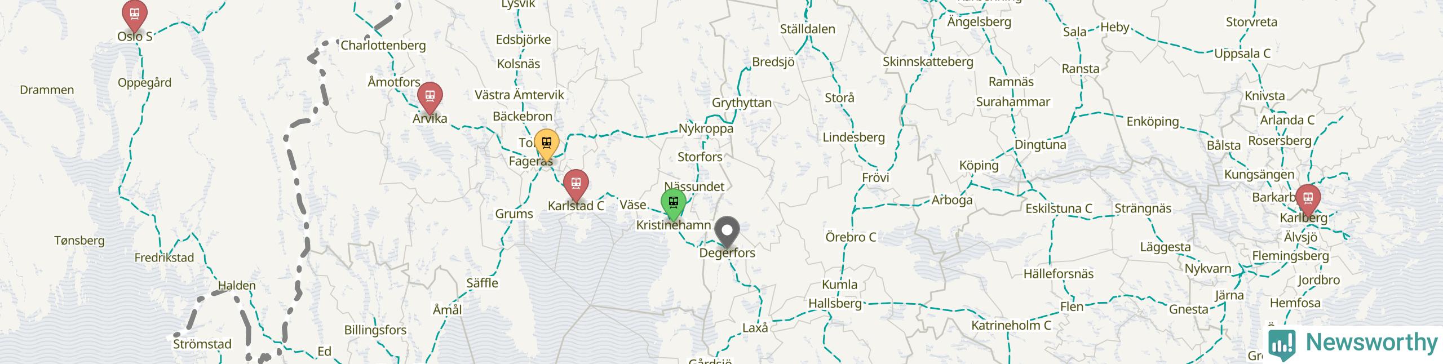This screenshot has width=1443, height=364.
Task: Click the yellow train marker near Fagerås
Action: pos(546,144)
